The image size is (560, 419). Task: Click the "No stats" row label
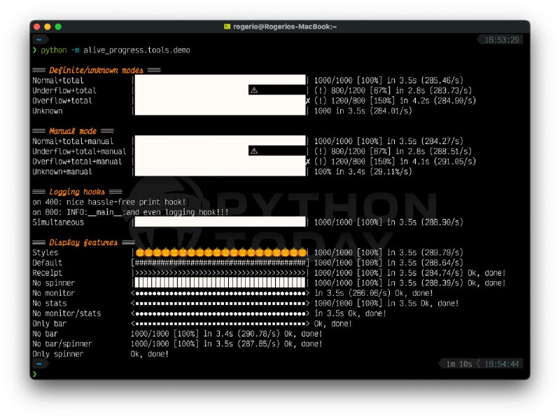[x=49, y=304]
